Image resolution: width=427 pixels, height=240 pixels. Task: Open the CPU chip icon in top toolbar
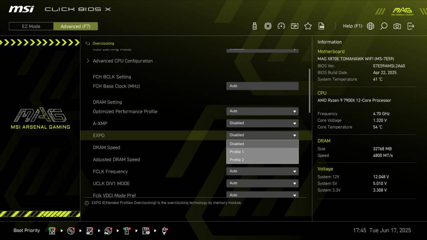click(268, 26)
